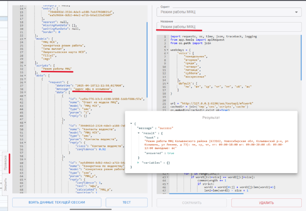Click the ТЕСТ button
The width and height of the screenshot is (306, 211).
(x=126, y=203)
